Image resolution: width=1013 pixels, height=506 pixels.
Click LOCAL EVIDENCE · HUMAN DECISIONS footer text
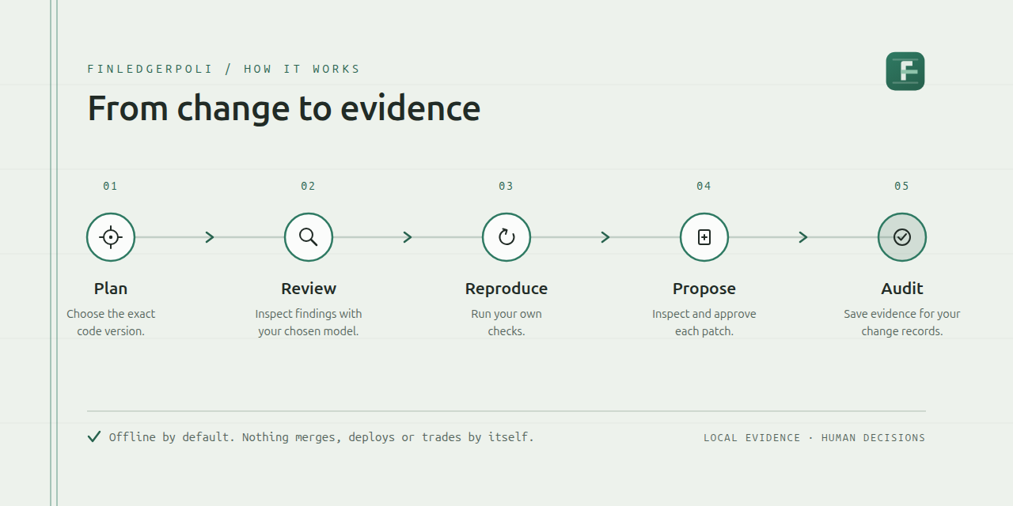814,437
